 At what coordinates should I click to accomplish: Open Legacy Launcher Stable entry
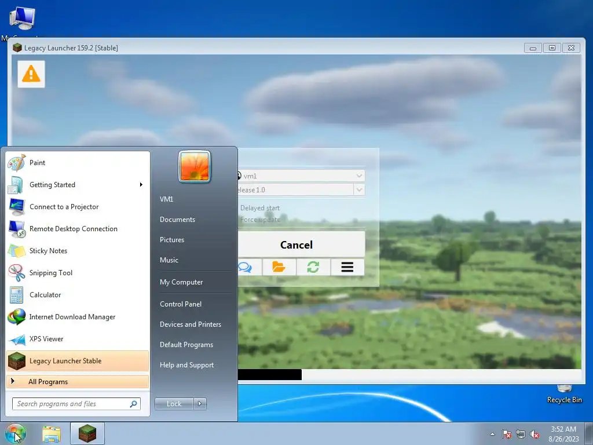[x=78, y=361]
